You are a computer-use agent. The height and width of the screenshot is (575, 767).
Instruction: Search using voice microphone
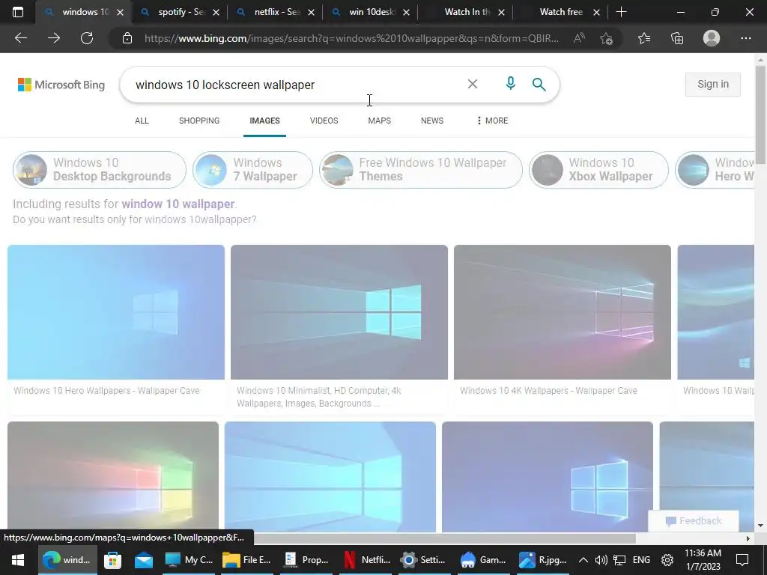510,84
